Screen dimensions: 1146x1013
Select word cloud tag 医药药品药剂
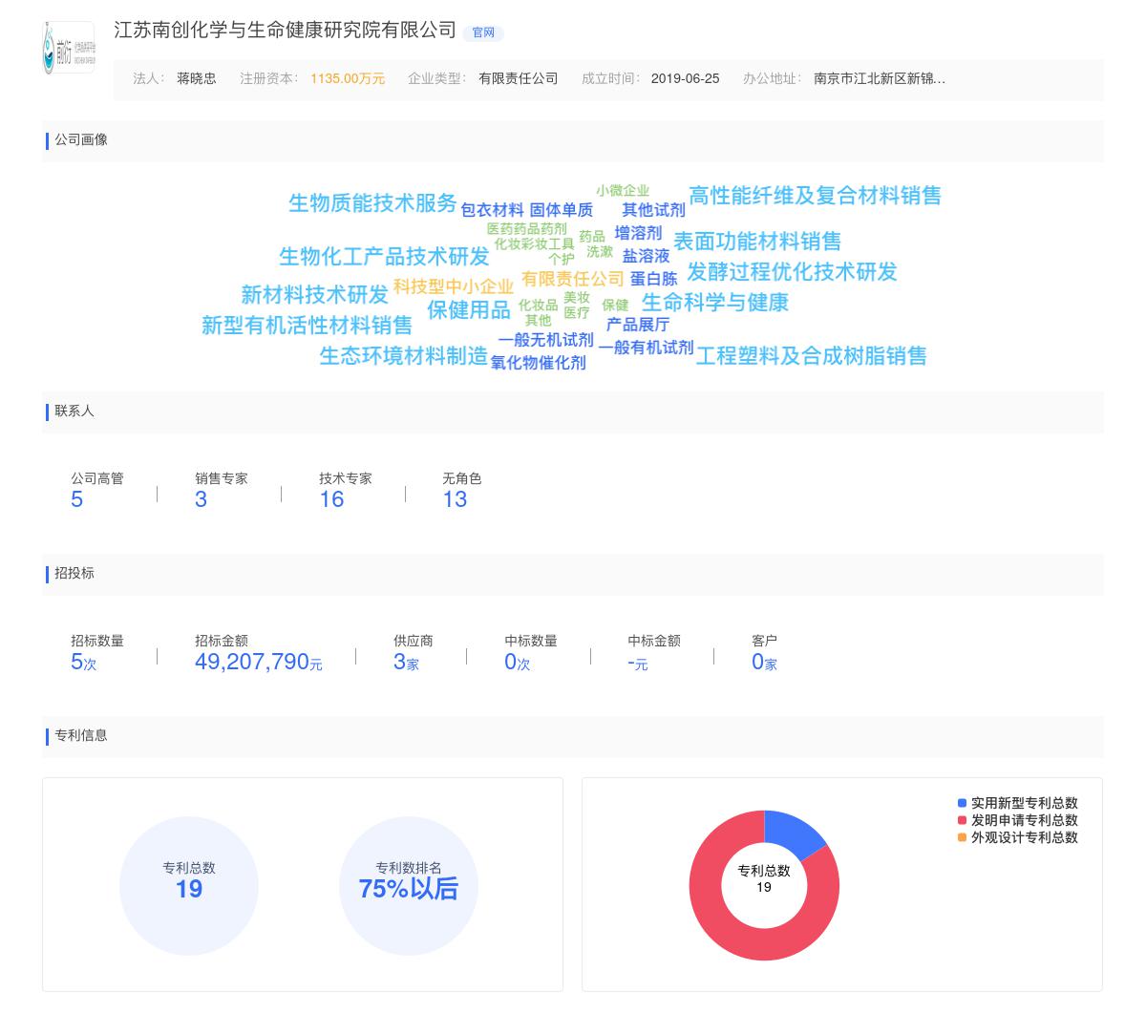[526, 229]
